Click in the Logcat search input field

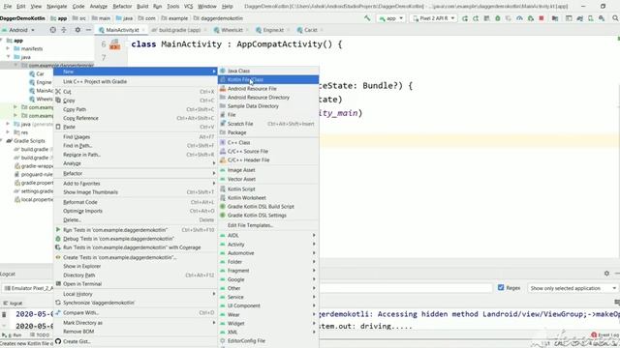click(405, 288)
